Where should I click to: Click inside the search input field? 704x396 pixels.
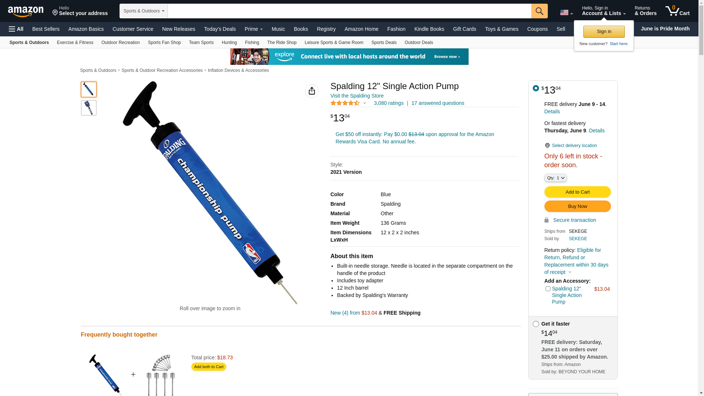(x=349, y=11)
